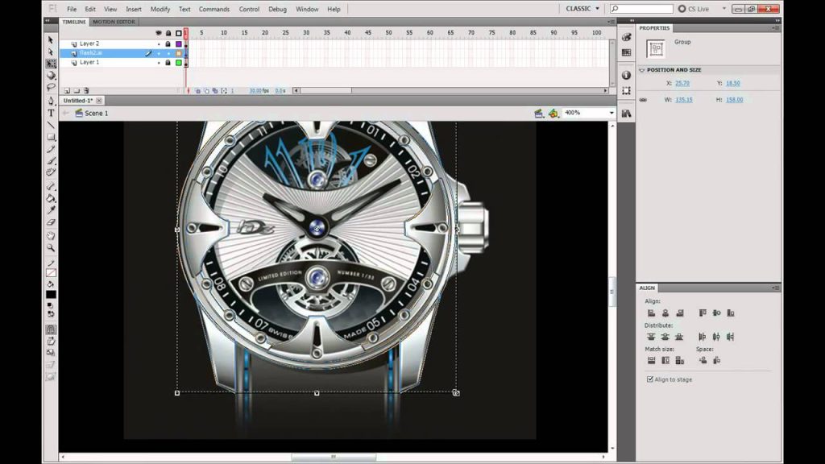
Task: Pick the Zoom magnifier tool
Action: 51,247
